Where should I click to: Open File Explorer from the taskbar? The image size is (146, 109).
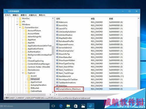tap(68, 106)
